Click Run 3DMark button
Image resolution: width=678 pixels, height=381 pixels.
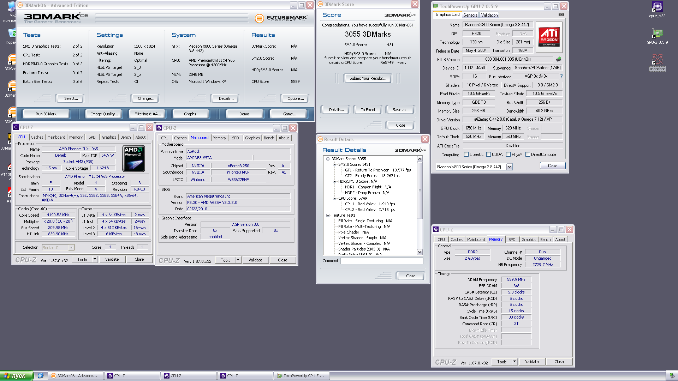pyautogui.click(x=46, y=114)
